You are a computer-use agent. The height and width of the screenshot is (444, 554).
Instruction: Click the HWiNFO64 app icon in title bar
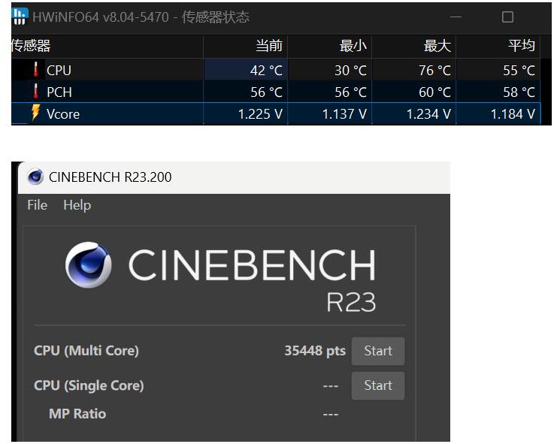[x=20, y=17]
